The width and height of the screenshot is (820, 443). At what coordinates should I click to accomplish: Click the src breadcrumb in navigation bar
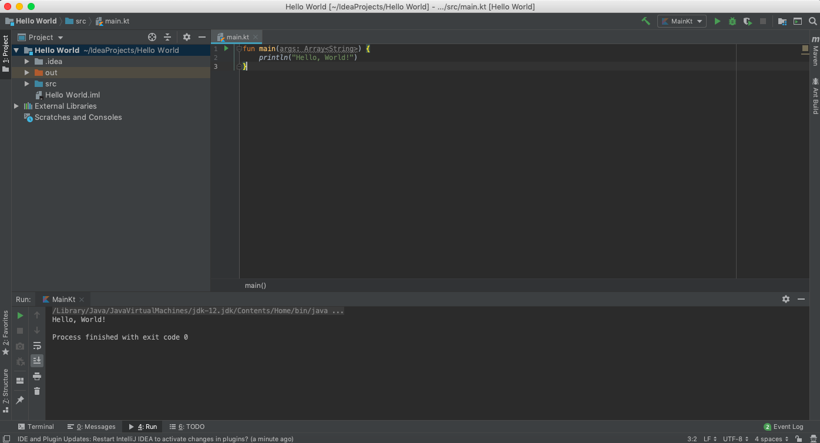point(76,21)
